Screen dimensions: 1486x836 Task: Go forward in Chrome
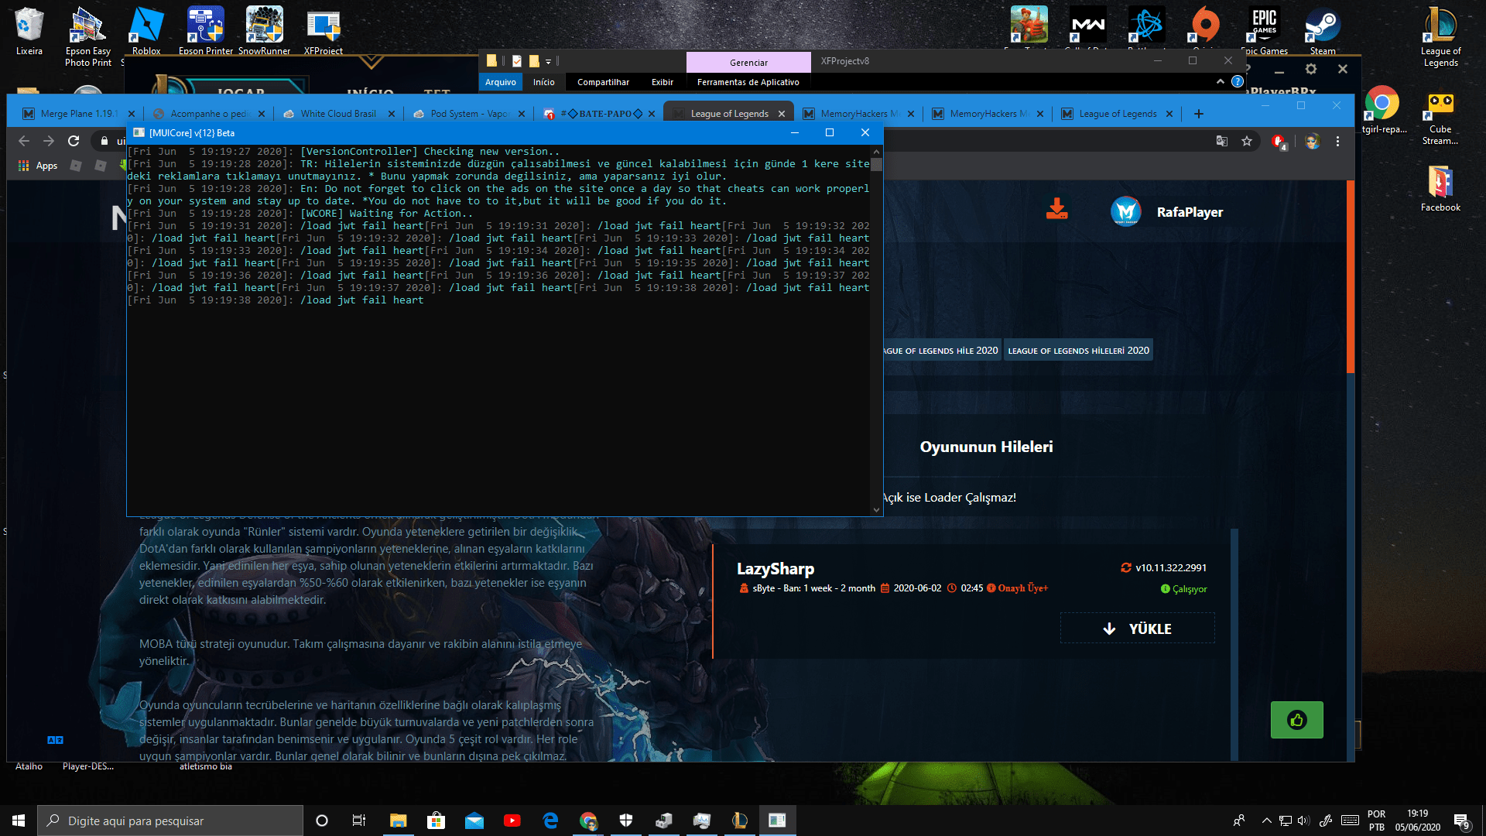click(49, 141)
